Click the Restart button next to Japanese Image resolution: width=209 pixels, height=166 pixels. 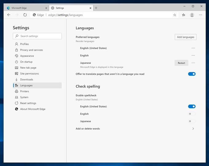coord(181,63)
